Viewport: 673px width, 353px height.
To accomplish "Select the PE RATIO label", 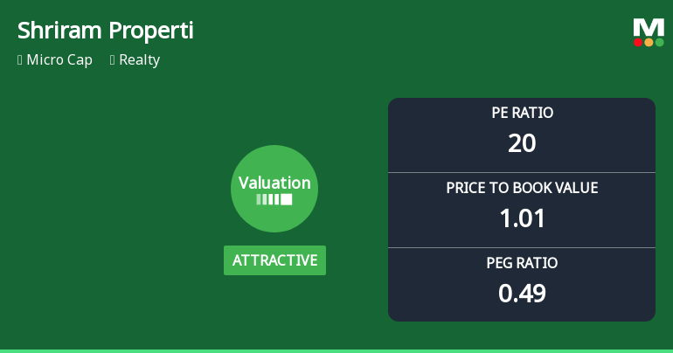I will pos(522,113).
